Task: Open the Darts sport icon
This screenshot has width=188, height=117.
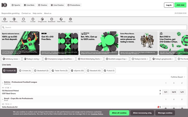Action: coord(70,20)
